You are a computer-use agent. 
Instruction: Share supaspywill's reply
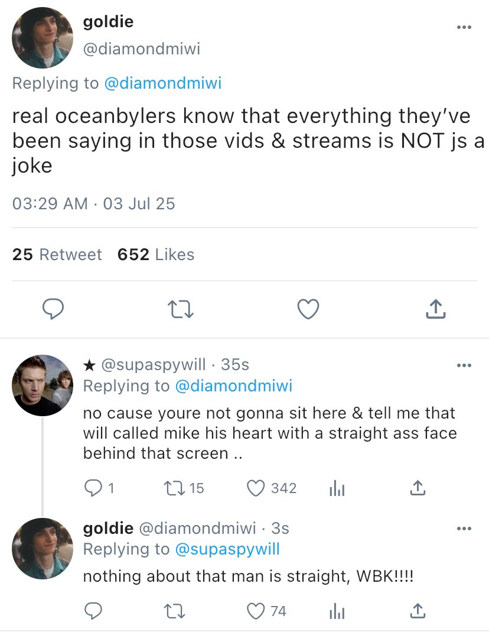click(x=417, y=488)
